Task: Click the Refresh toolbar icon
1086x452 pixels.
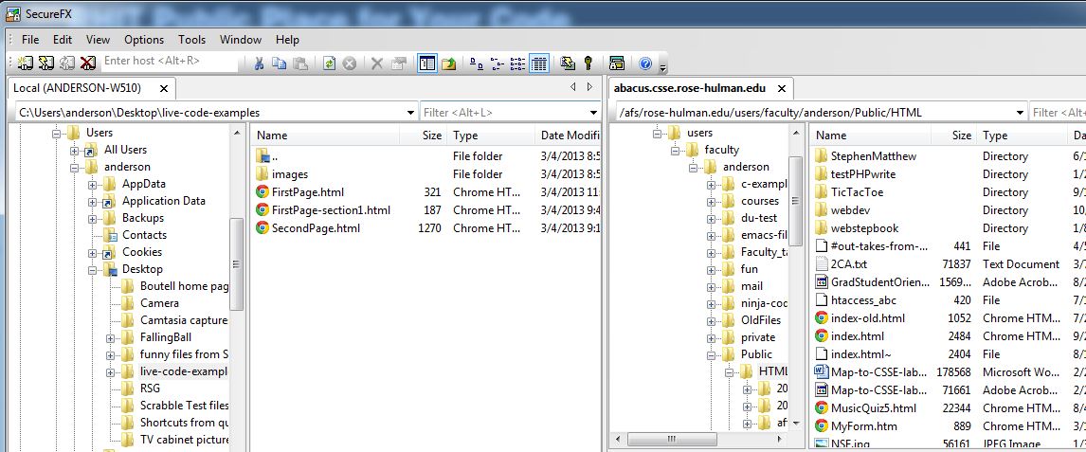Action: 329,63
